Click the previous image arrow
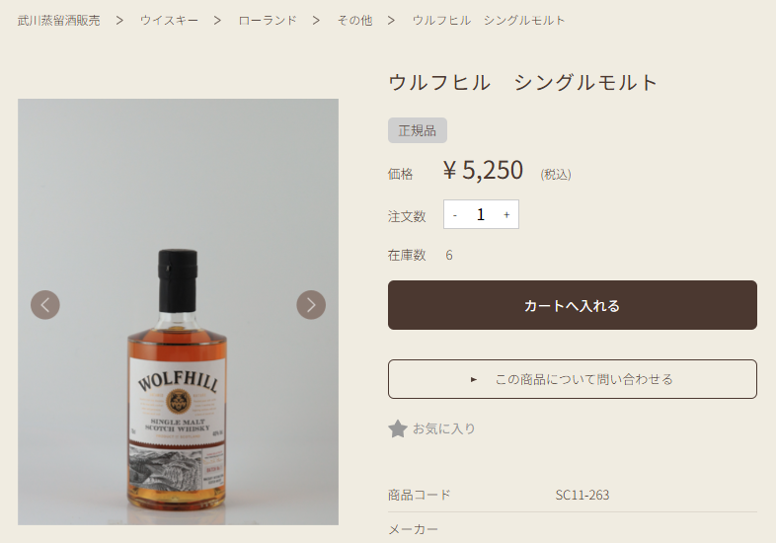The height and width of the screenshot is (543, 776). tap(45, 305)
